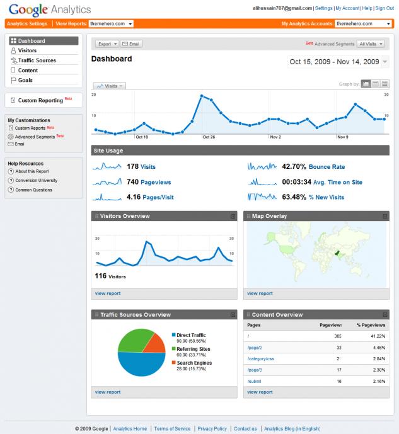399x434 pixels.
Task: Click the Advanced Segments circle icon
Action: (11, 137)
